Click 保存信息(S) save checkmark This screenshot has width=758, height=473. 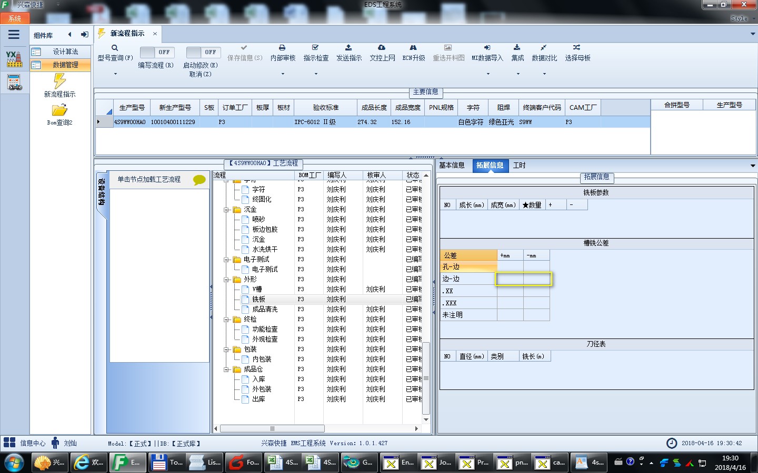point(244,48)
